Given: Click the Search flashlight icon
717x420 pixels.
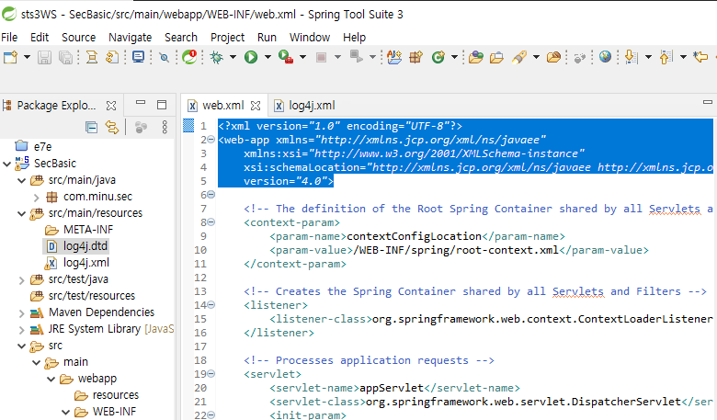Looking at the screenshot, I should click(519, 57).
